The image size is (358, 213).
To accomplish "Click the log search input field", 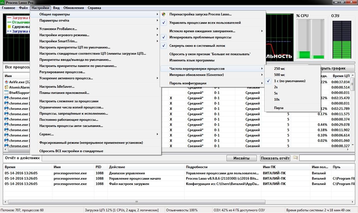I will point(327,158).
